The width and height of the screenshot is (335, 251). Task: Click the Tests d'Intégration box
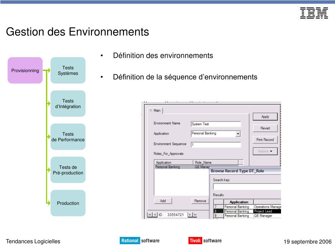pyautogui.click(x=68, y=104)
